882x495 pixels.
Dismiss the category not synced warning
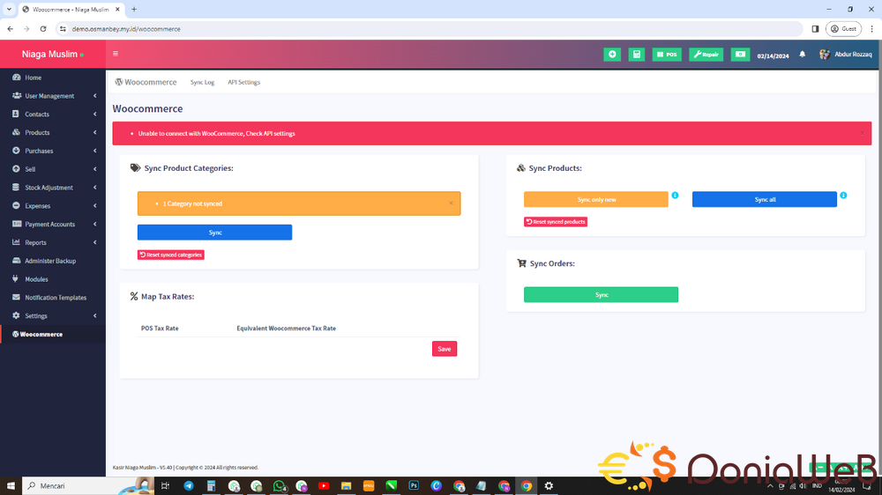451,203
